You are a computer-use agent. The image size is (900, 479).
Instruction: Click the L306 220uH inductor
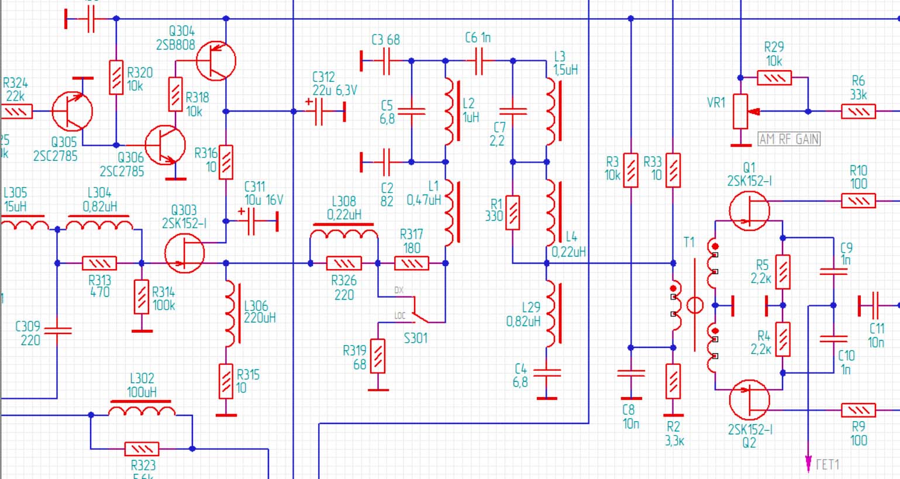(x=231, y=313)
